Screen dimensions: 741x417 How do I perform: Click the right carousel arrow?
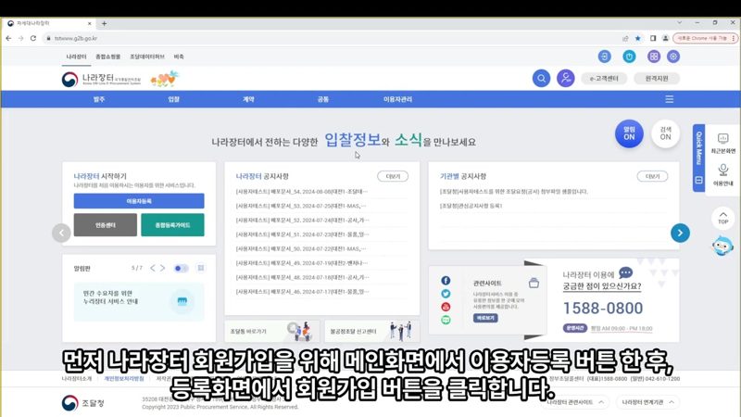680,233
